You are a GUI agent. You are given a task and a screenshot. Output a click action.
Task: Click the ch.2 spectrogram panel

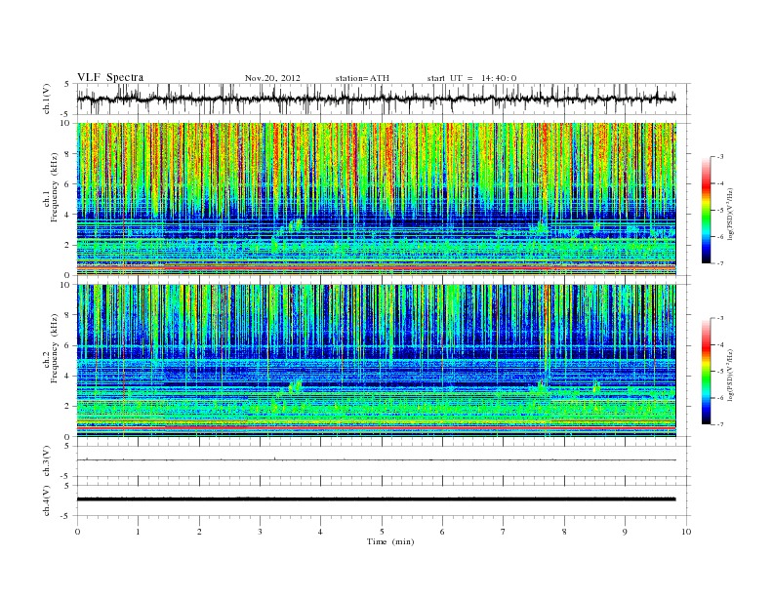point(377,360)
